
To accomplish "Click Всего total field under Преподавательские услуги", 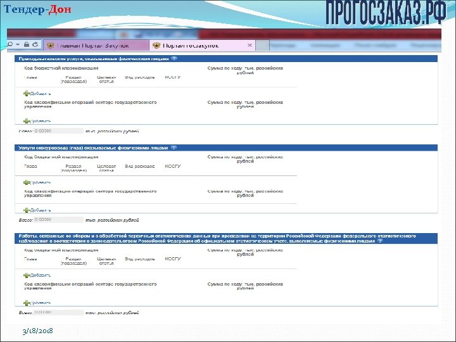I will (58, 131).
